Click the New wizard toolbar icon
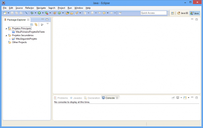The height and width of the screenshot is (128, 203). (5, 13)
